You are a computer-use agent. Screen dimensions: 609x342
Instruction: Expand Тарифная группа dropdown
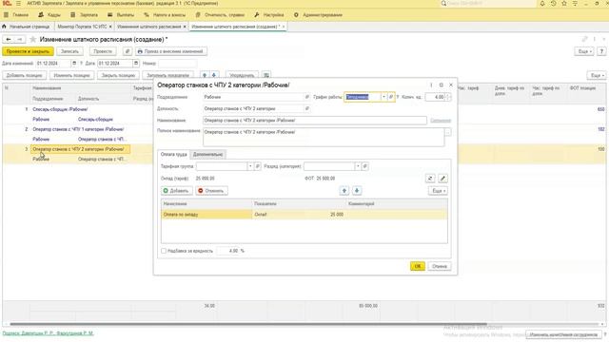click(x=250, y=166)
